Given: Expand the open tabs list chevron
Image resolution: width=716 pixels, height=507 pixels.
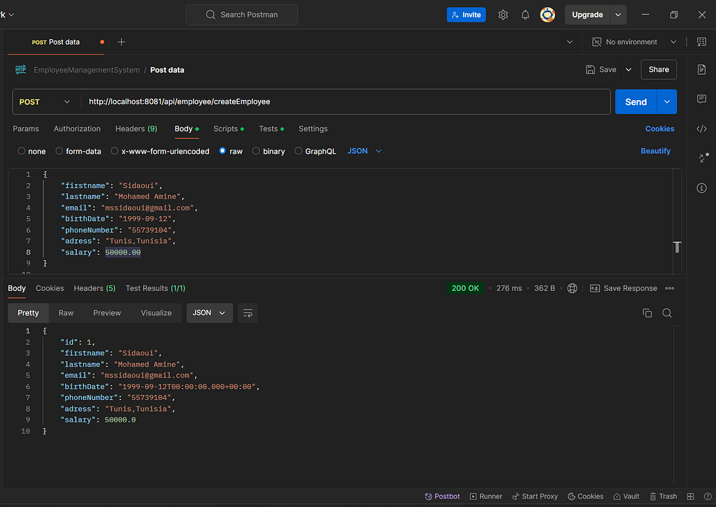Looking at the screenshot, I should 569,42.
